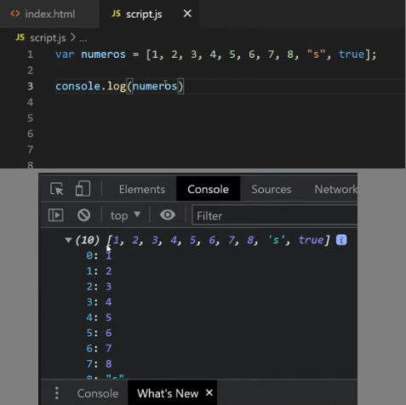Click line number 3 in the gutter
This screenshot has width=406, height=405.
30,86
